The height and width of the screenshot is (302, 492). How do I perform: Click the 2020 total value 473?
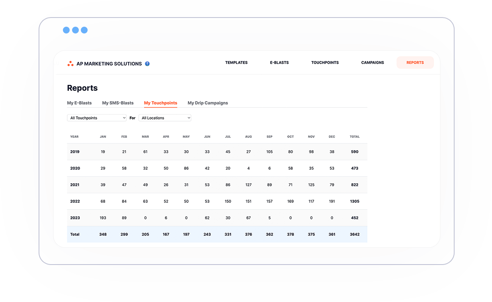point(355,169)
